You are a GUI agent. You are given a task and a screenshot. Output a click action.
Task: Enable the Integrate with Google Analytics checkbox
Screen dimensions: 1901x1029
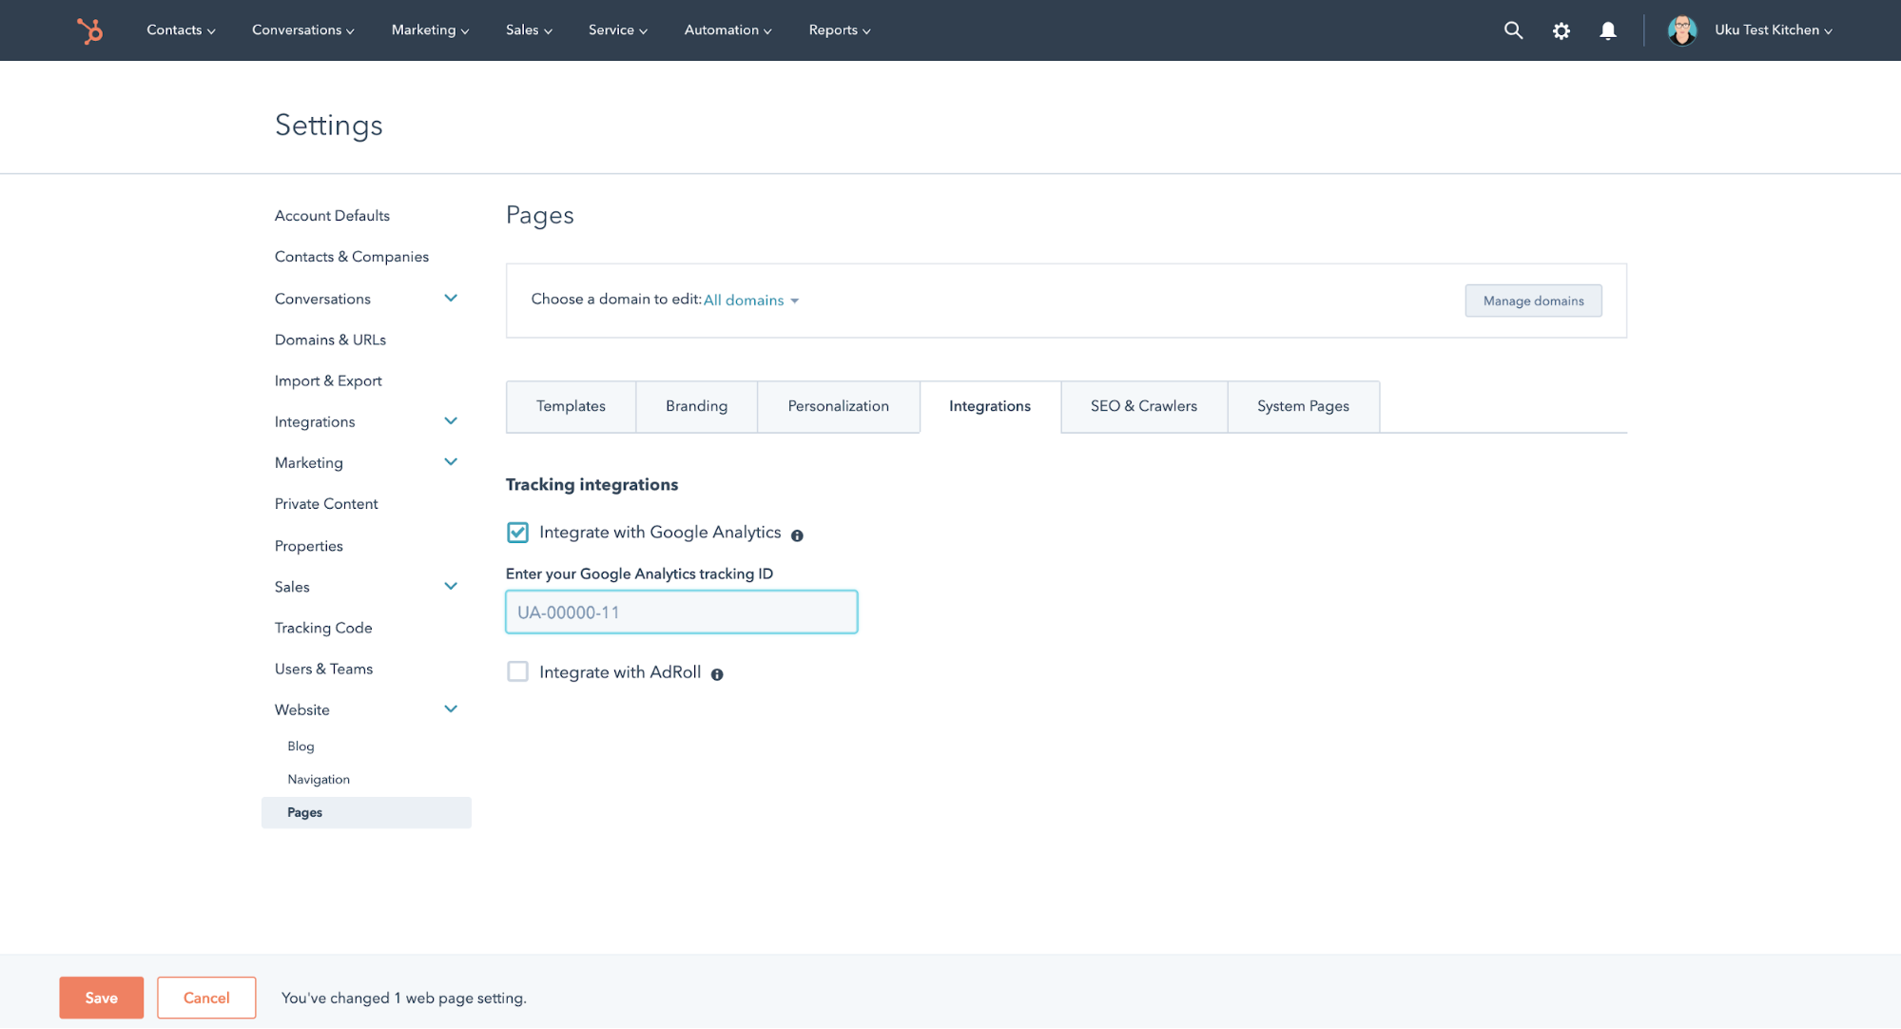[x=516, y=533]
